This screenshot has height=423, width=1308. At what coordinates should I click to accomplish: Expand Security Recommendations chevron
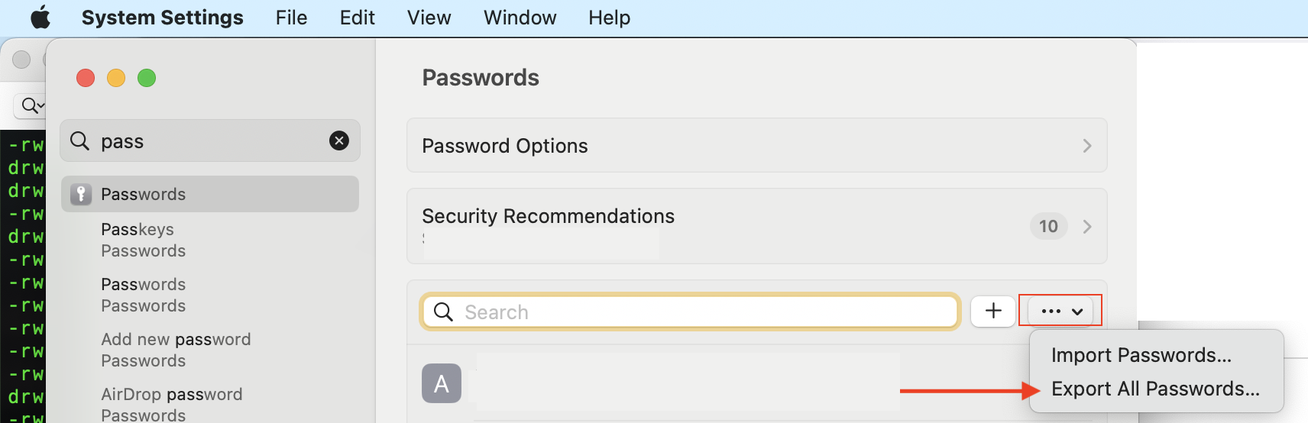pos(1086,227)
